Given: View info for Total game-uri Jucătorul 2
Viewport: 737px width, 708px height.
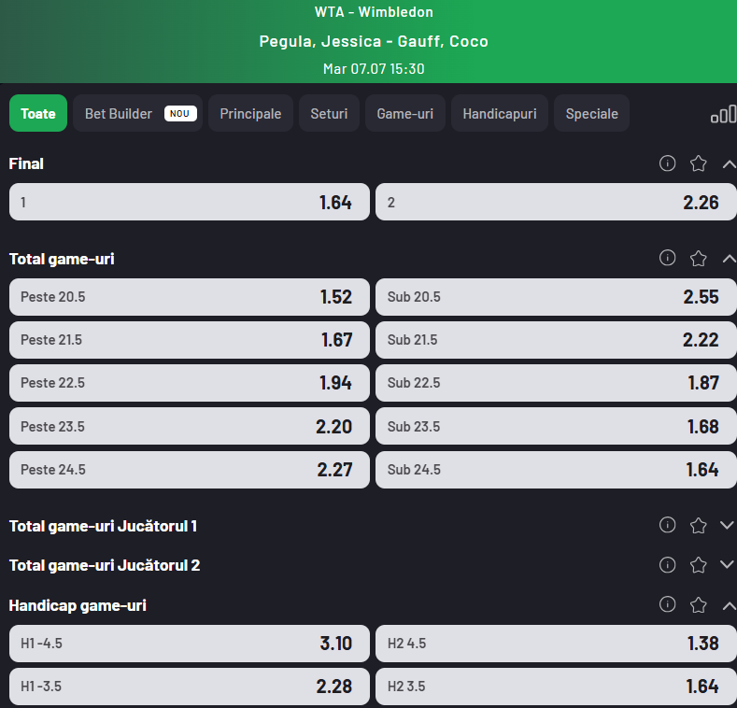Looking at the screenshot, I should [667, 564].
